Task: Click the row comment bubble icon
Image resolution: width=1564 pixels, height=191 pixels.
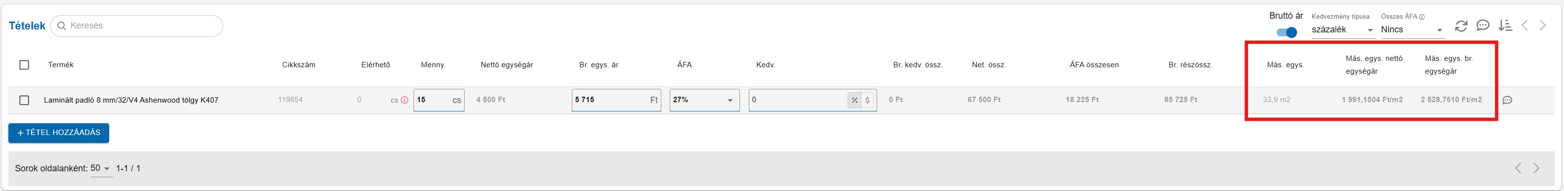Action: tap(1507, 100)
